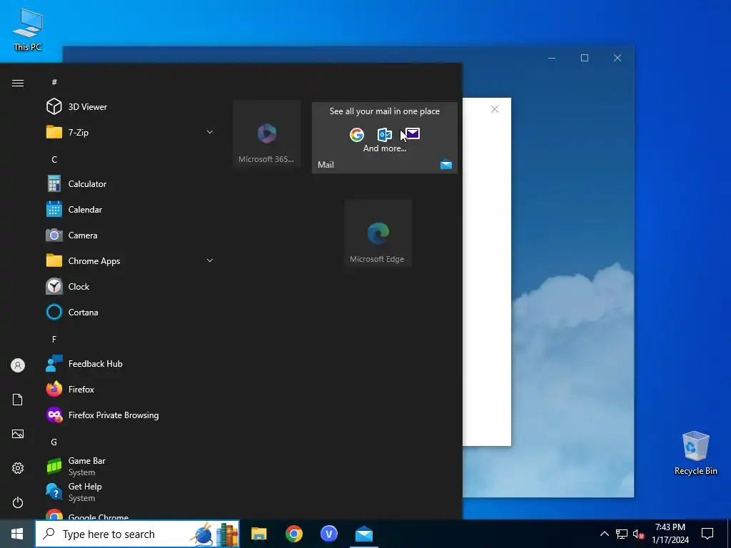The height and width of the screenshot is (548, 731).
Task: Open Chrome from the taskbar
Action: pos(293,534)
